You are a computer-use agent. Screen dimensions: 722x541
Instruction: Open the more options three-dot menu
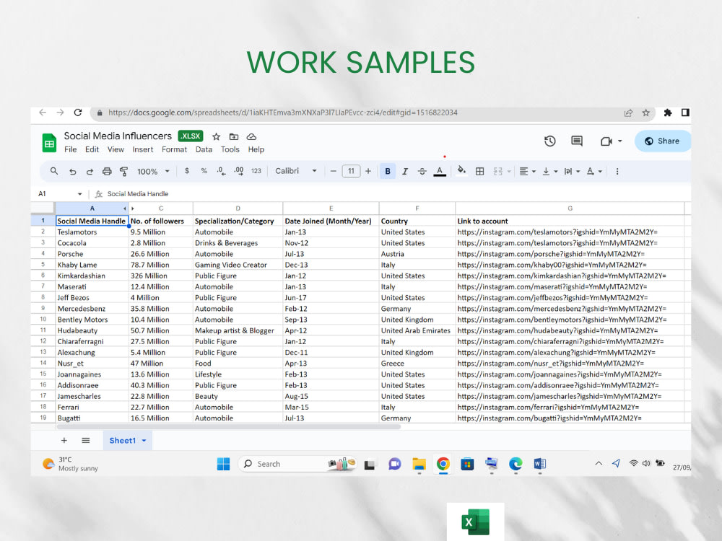[617, 171]
